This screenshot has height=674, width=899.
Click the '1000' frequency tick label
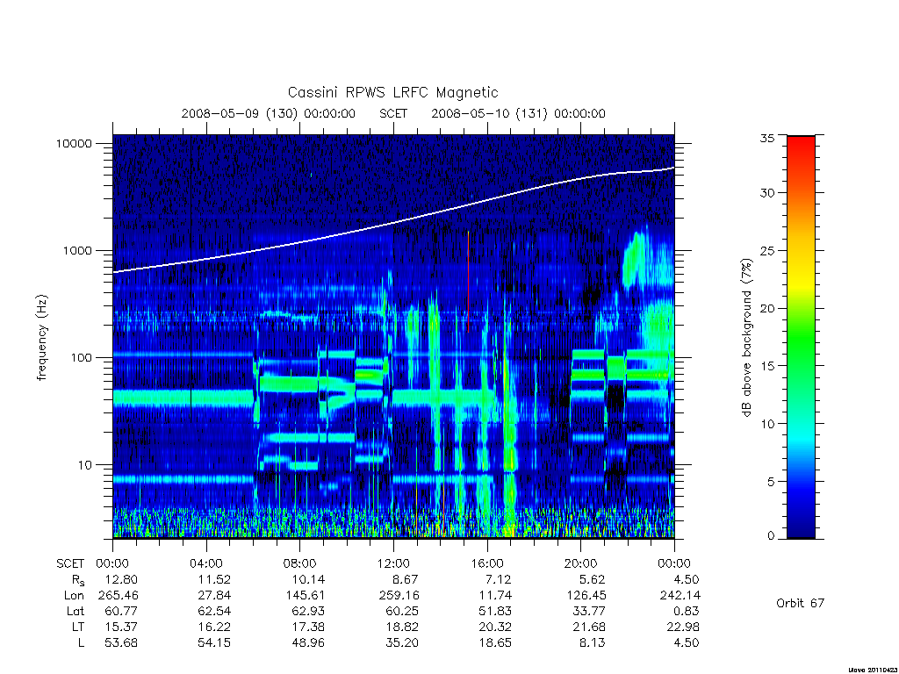tap(77, 251)
